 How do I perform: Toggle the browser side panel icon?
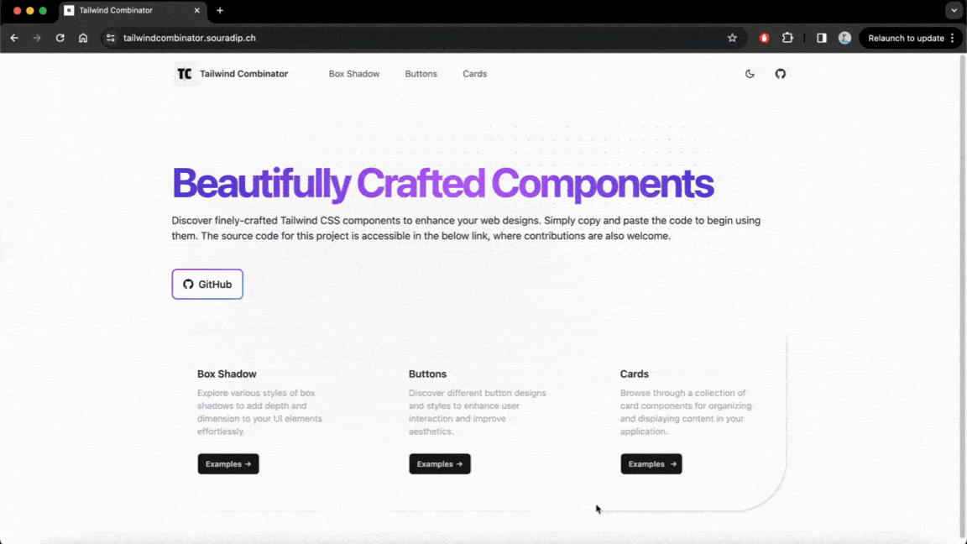821,38
